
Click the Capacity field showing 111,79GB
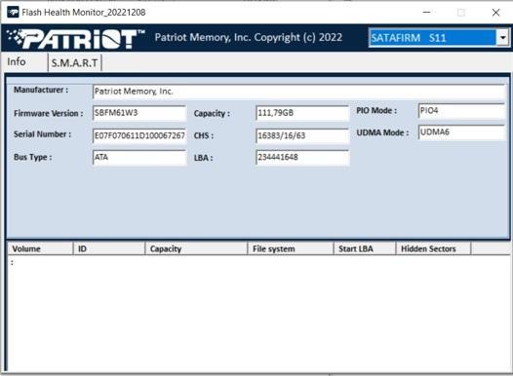click(x=302, y=113)
